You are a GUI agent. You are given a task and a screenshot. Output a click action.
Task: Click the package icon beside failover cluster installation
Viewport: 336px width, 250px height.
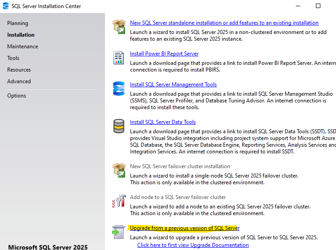pyautogui.click(x=119, y=170)
